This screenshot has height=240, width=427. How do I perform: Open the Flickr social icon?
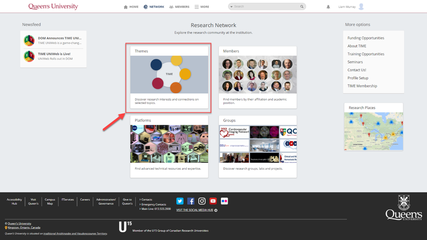coord(224,201)
